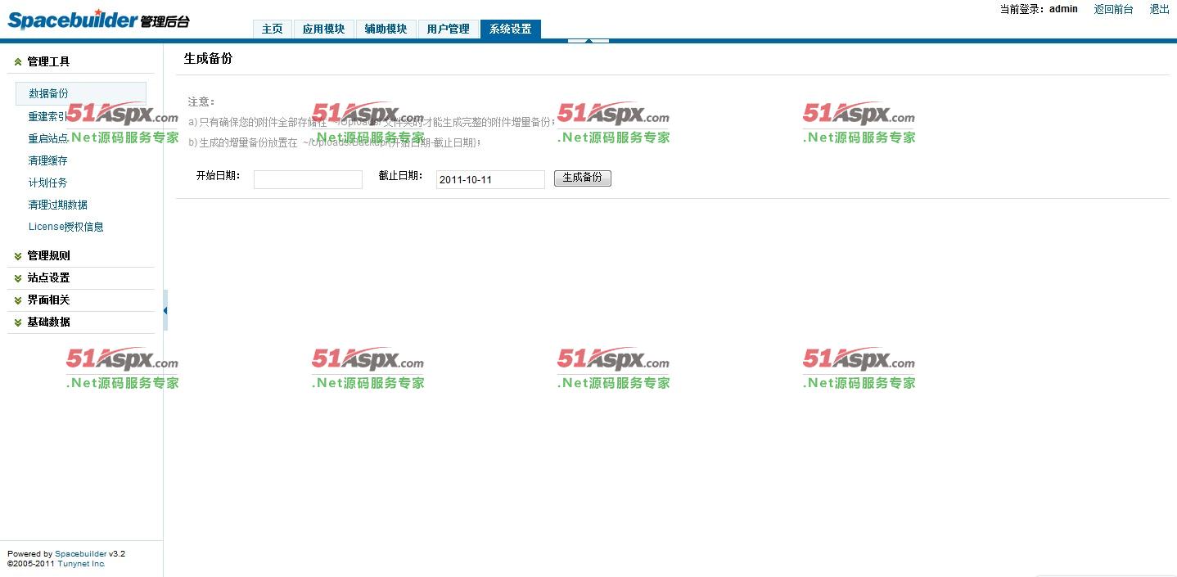This screenshot has width=1177, height=577.
Task: Open the 应用模块 tab
Action: point(324,29)
